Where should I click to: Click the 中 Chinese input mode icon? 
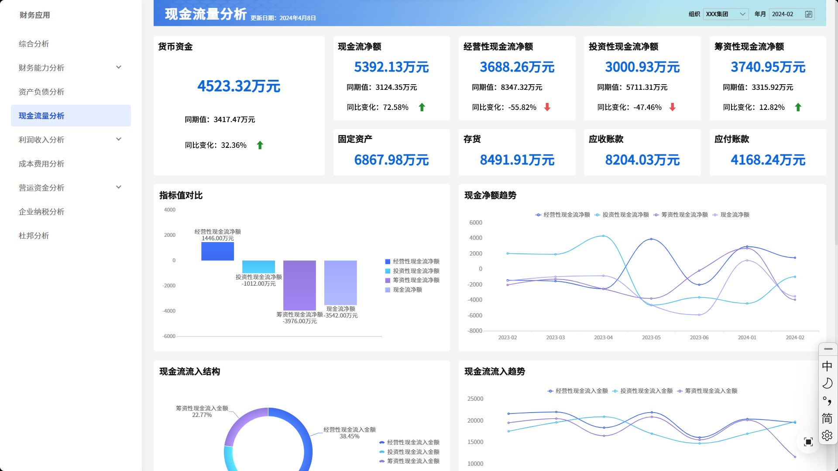point(827,366)
